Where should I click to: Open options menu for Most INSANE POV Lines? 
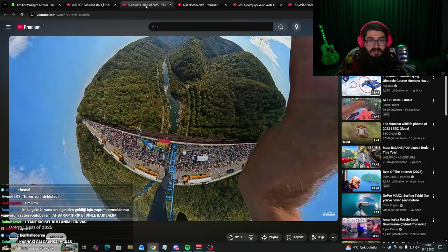pos(433,148)
